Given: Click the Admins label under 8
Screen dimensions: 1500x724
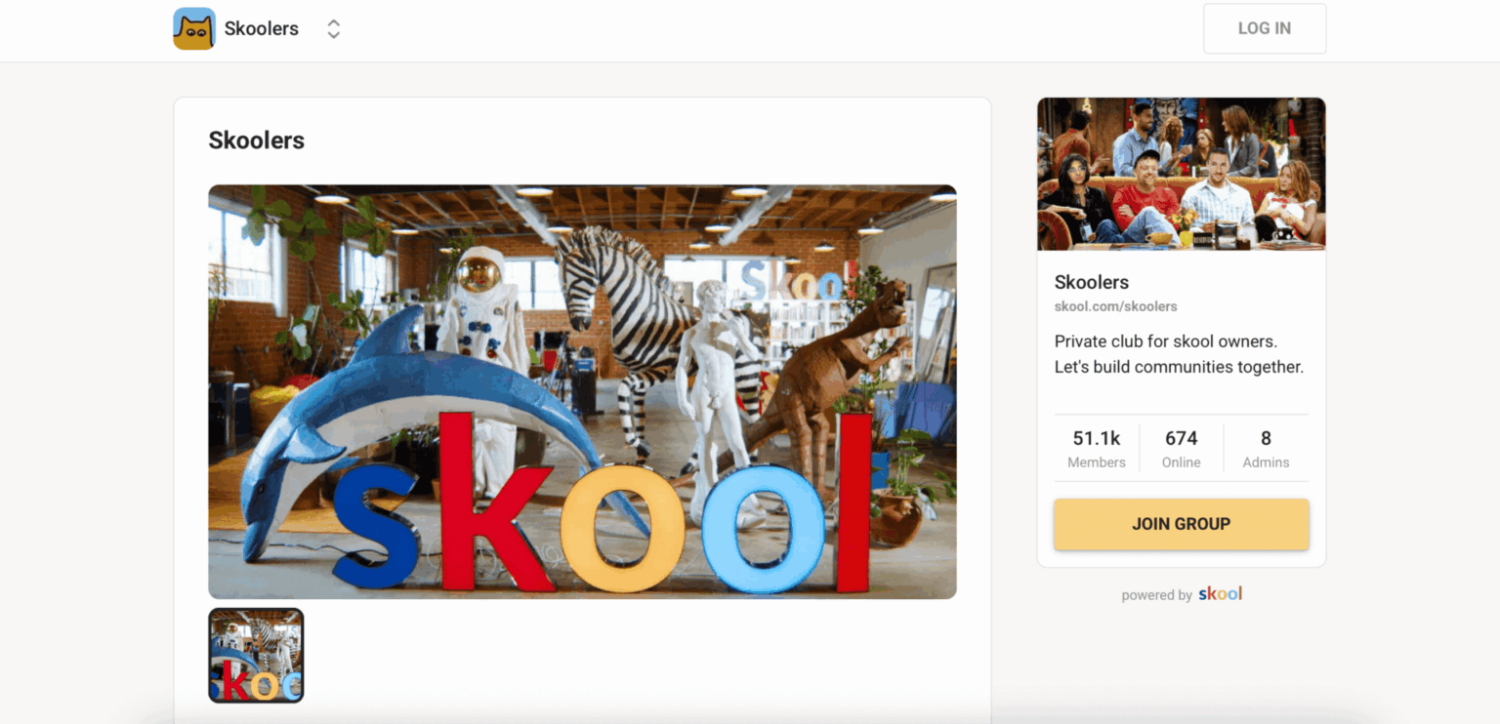Looking at the screenshot, I should (1266, 463).
